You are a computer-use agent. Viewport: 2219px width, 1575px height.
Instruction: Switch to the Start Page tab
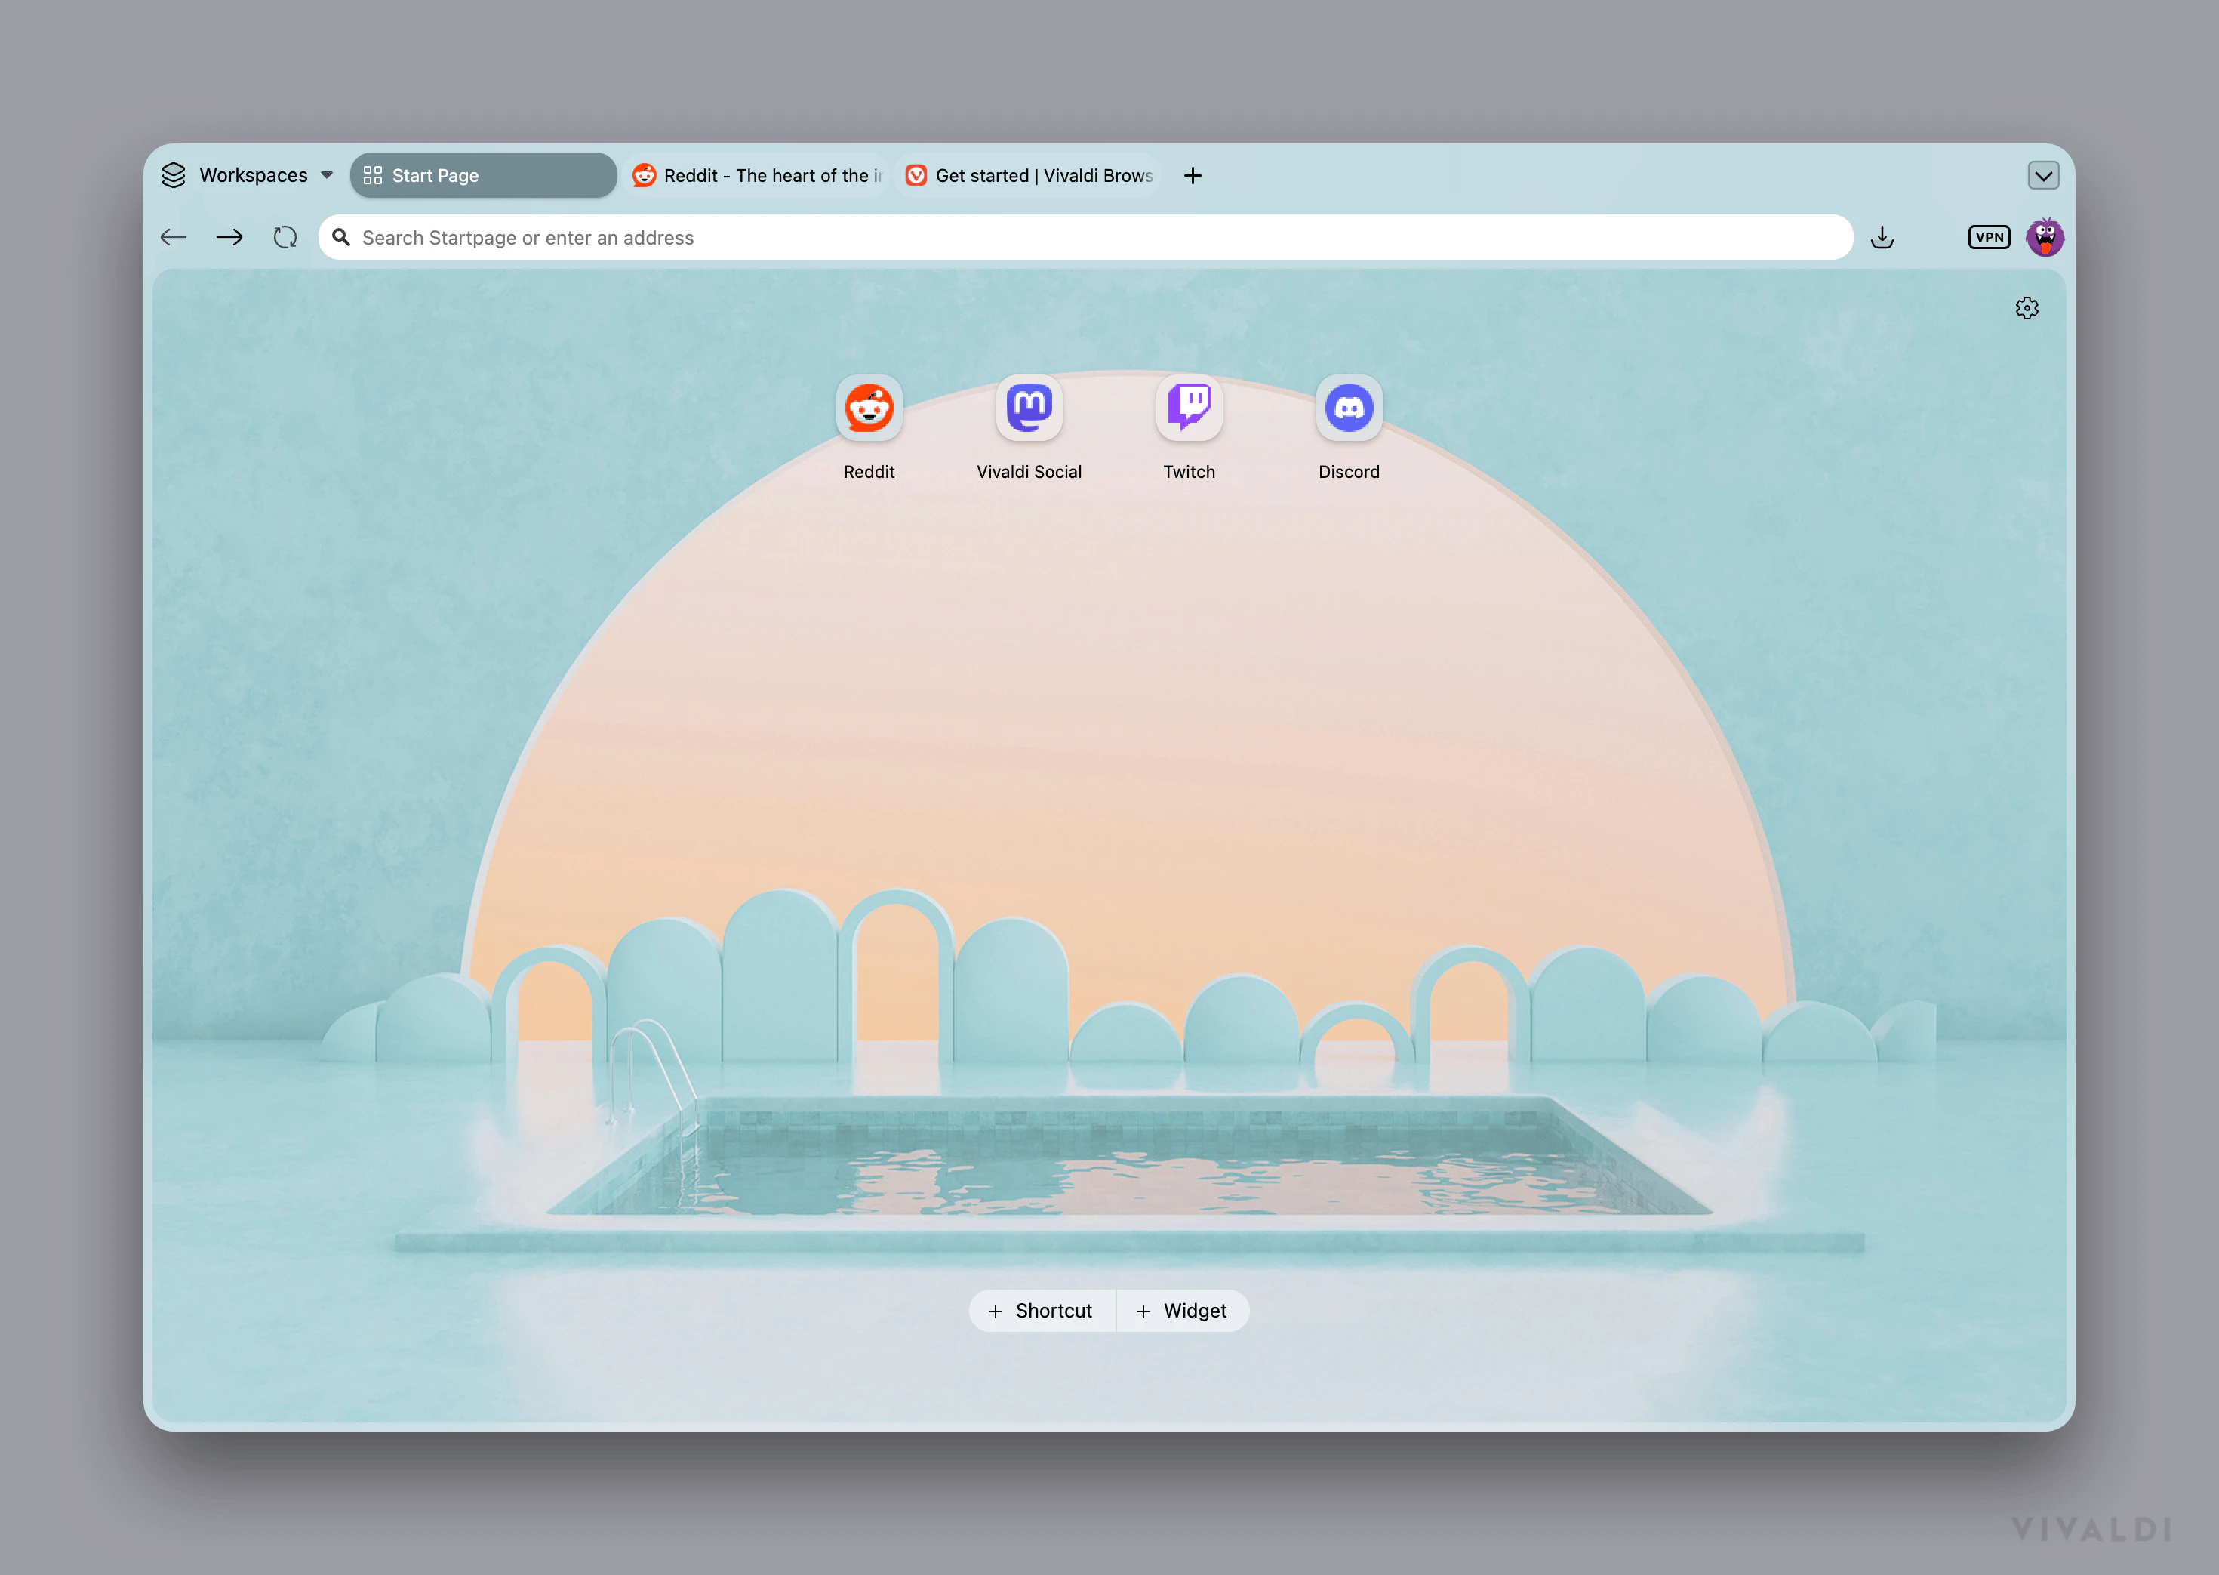[x=483, y=175]
